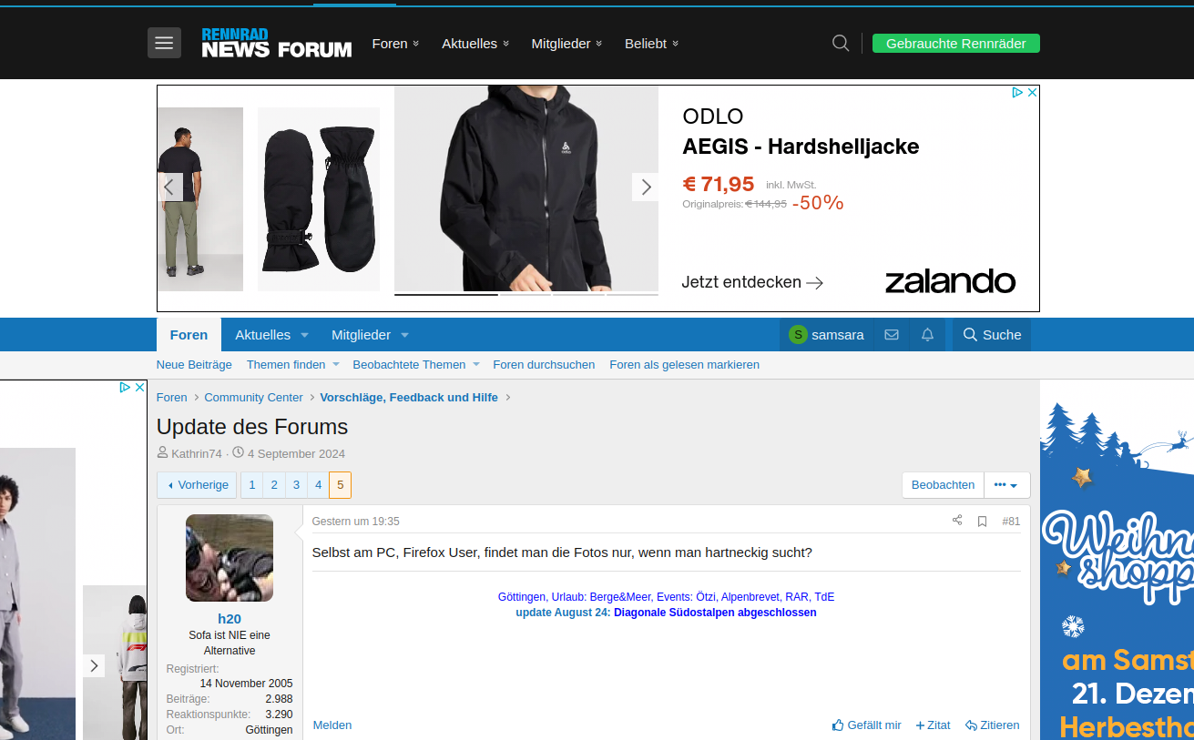Open thread author Kathrin74 profile

tap(197, 454)
